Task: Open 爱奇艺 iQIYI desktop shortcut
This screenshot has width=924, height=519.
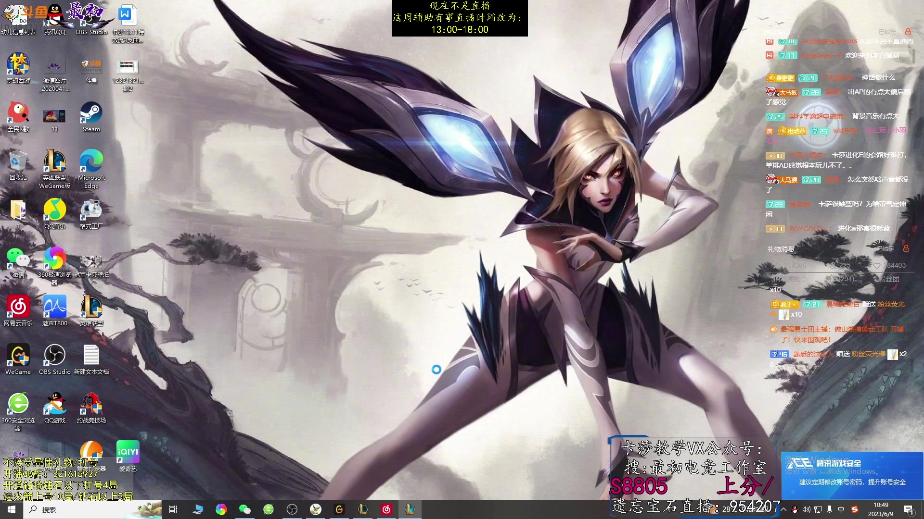Action: coord(128,457)
